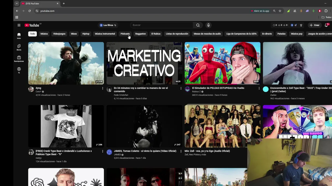The height and width of the screenshot is (186, 332).
Task: Open Fede Cristofari channel link
Action: coord(121,95)
